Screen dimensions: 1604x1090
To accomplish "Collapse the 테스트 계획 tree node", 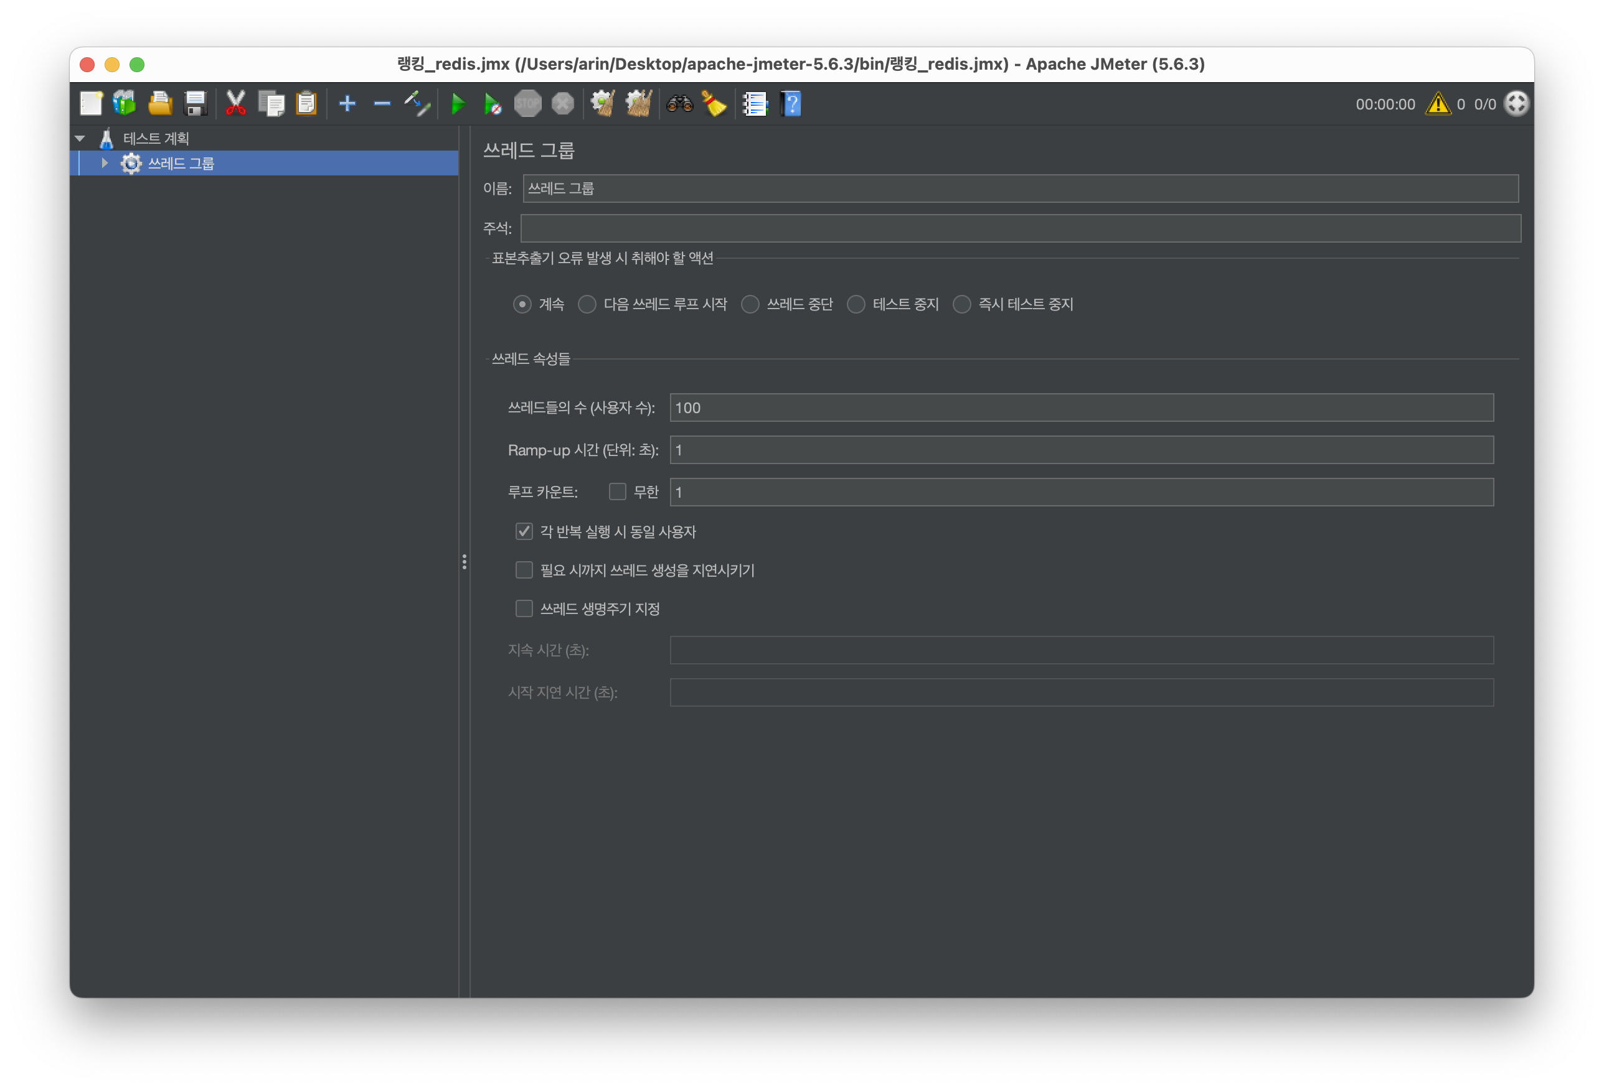I will pyautogui.click(x=80, y=139).
